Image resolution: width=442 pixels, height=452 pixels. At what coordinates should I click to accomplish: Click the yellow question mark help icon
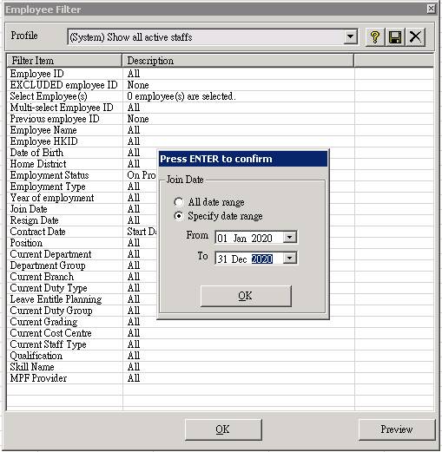(375, 37)
